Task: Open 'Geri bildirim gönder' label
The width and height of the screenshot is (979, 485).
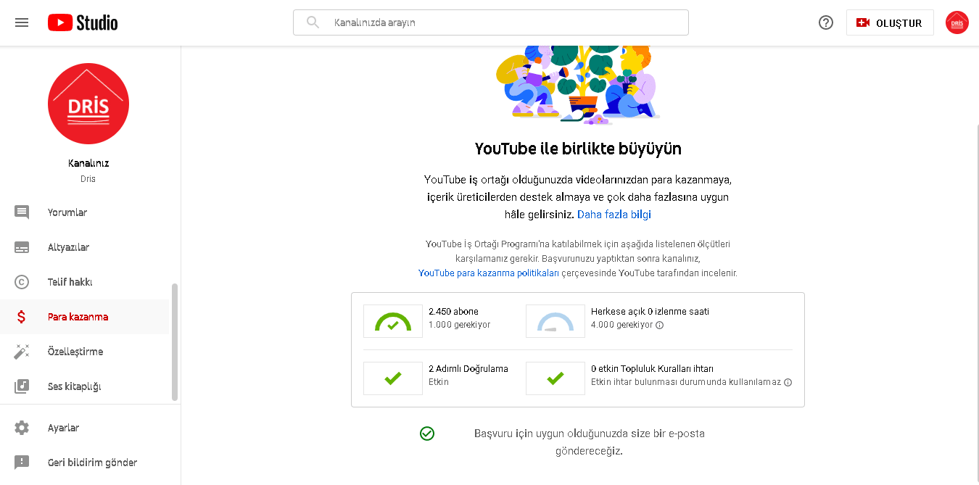Action: pyautogui.click(x=92, y=463)
